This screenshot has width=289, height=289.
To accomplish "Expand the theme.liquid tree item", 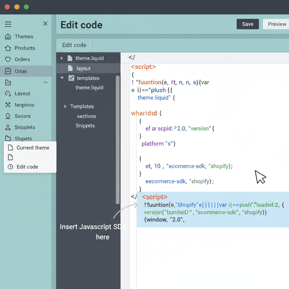I will pyautogui.click(x=62, y=58).
